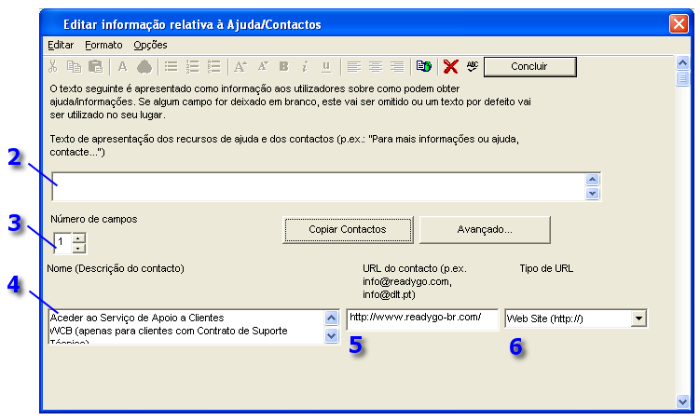
Task: Decrease Número de campos with down arrow
Action: coord(78,248)
